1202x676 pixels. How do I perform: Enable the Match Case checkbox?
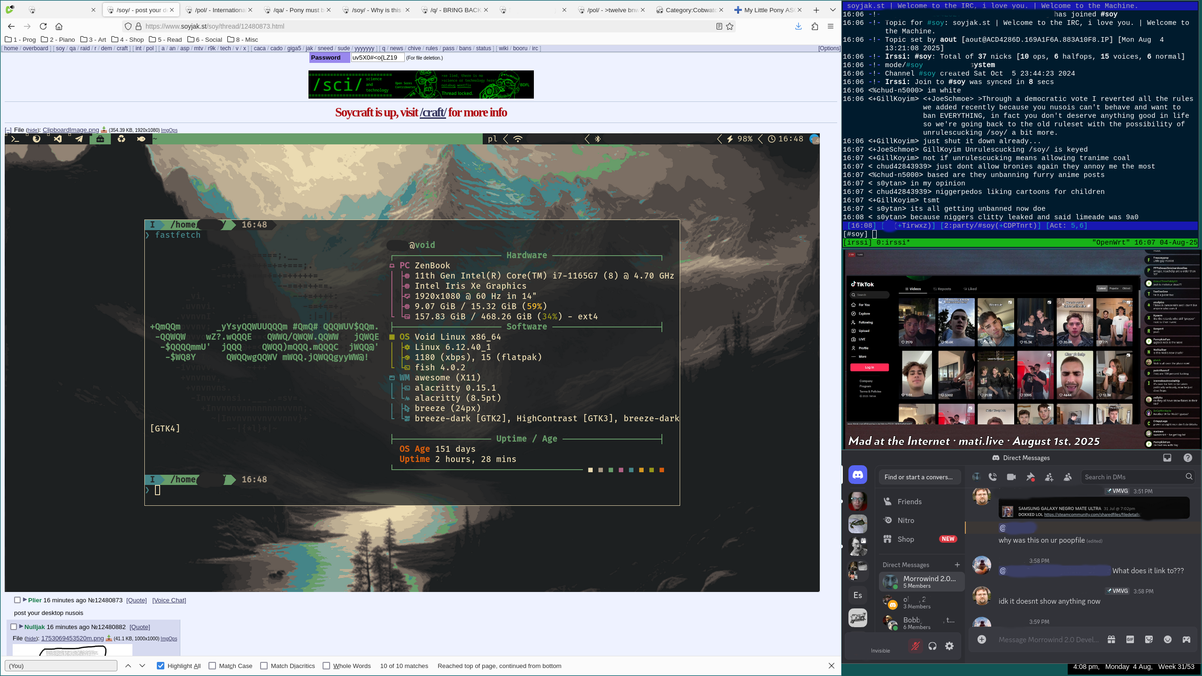(x=212, y=666)
